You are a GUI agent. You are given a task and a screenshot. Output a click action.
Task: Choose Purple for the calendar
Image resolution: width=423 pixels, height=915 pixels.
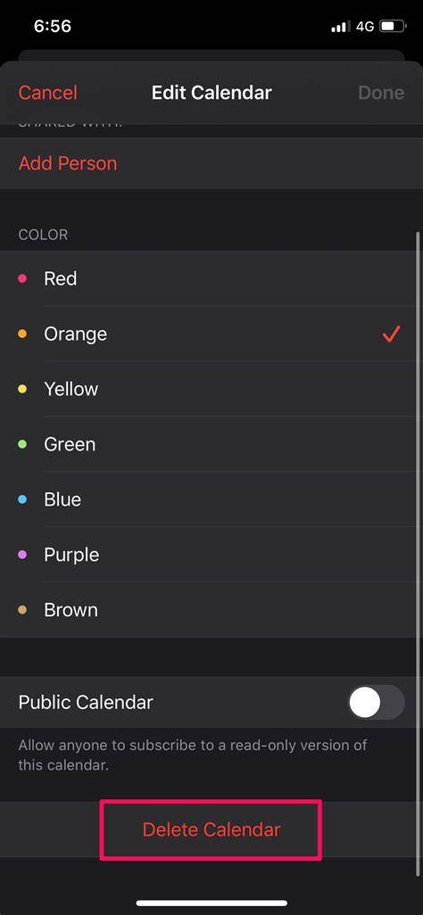pos(211,555)
